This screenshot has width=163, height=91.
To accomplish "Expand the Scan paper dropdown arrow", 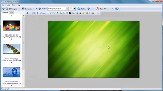I will click(x=37, y=9).
